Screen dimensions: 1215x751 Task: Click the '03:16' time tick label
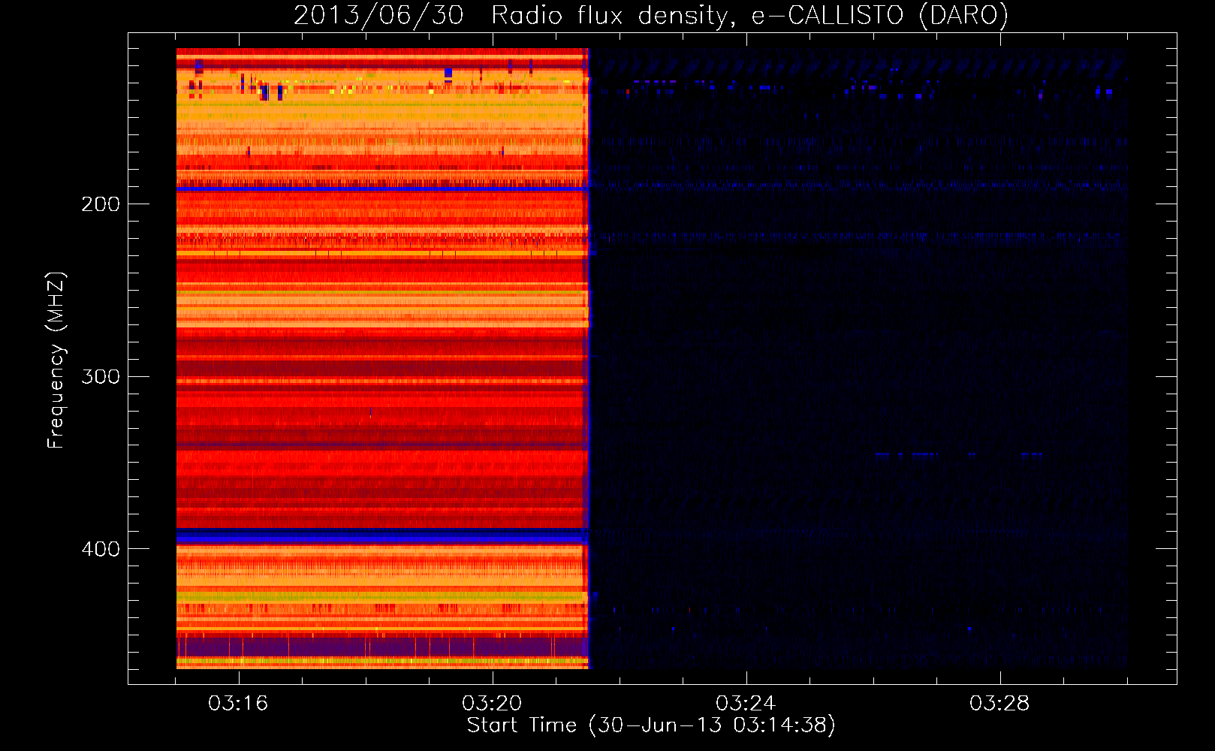[238, 703]
